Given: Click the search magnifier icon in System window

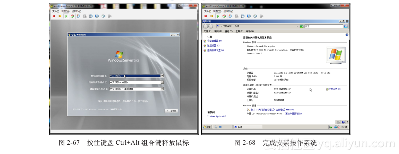Looking at the screenshot, I should coord(346,26).
